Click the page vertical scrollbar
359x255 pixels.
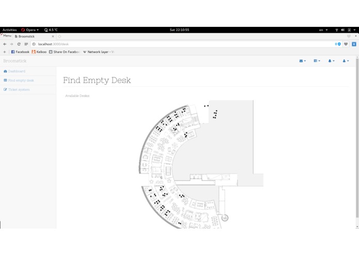pyautogui.click(x=357, y=138)
